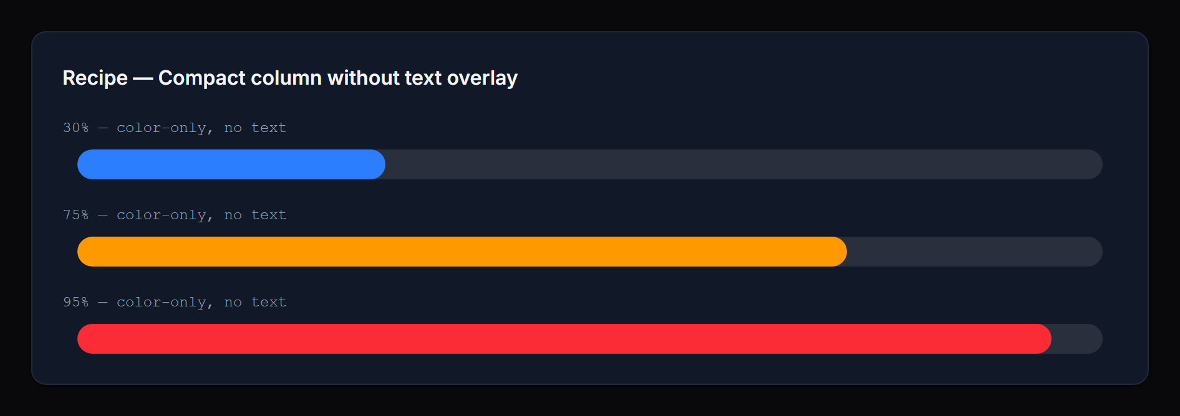Click the rounded right end of the blue fill
Screen dimensions: 1180x416
[x=378, y=164]
